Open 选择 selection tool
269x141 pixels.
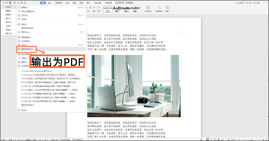[x=167, y=9]
